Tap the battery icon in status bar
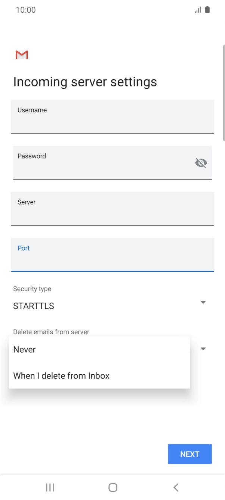This screenshot has width=225, height=500. [207, 9]
